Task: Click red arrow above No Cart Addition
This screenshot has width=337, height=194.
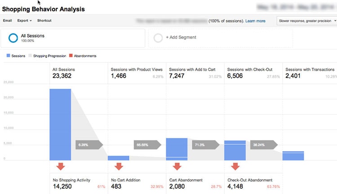Action: [119, 167]
